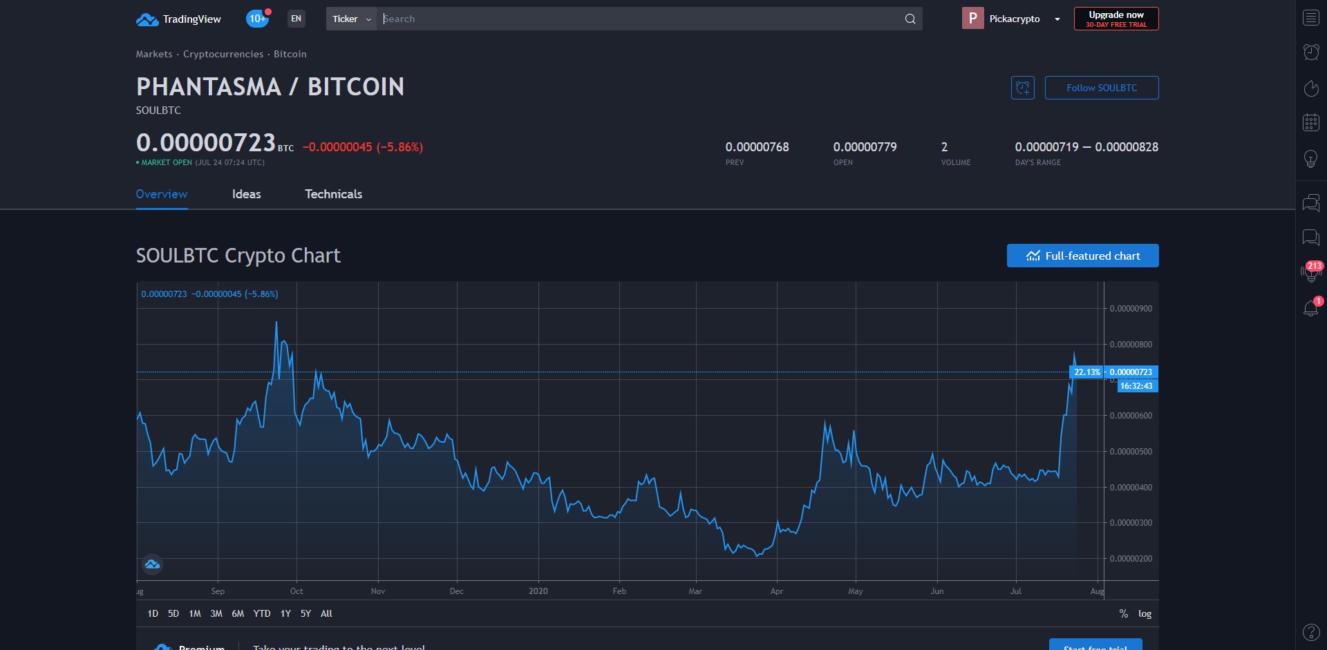Click the SOULBTC Crypto Chart heading
This screenshot has height=650, width=1327.
coord(238,256)
